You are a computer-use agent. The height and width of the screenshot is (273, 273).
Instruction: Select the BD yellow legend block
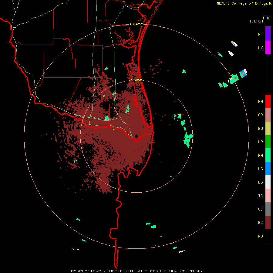pos(268,129)
